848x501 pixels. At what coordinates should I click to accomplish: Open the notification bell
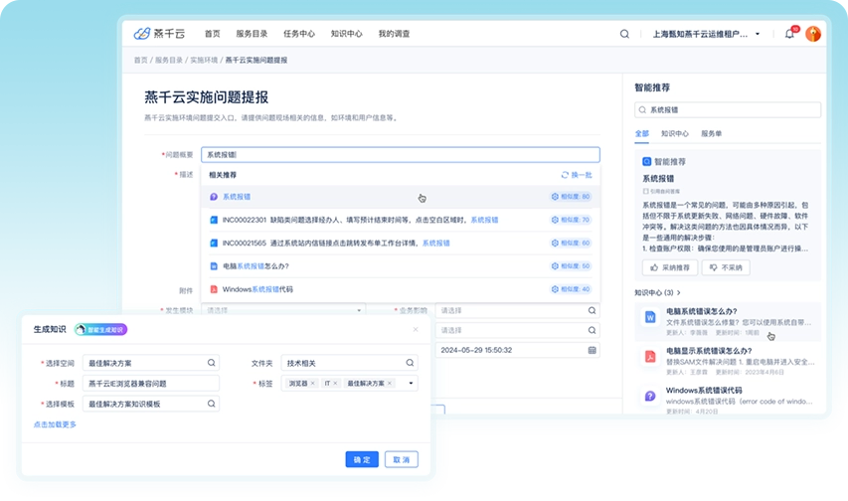click(x=789, y=34)
